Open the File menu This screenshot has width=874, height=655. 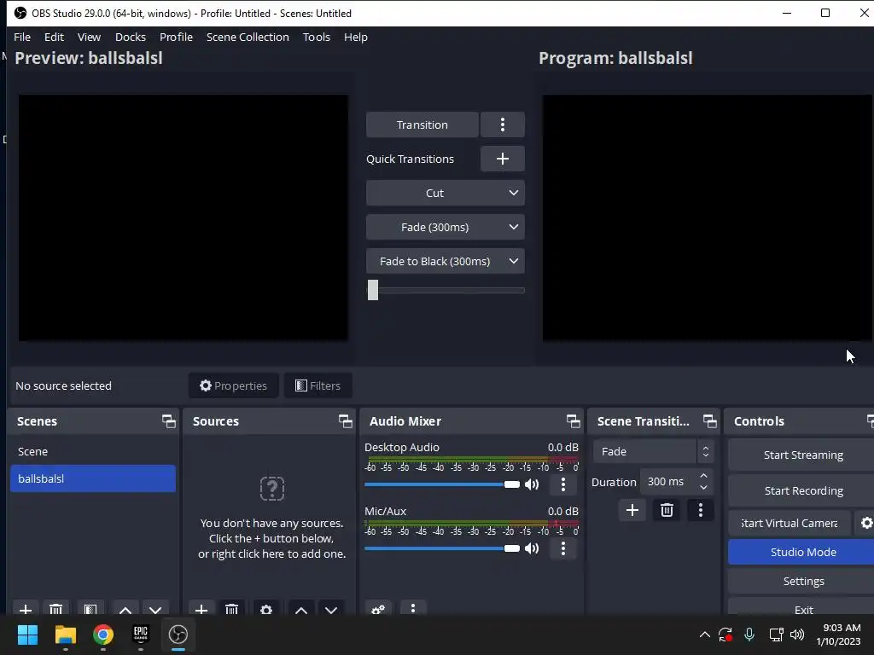click(x=22, y=37)
